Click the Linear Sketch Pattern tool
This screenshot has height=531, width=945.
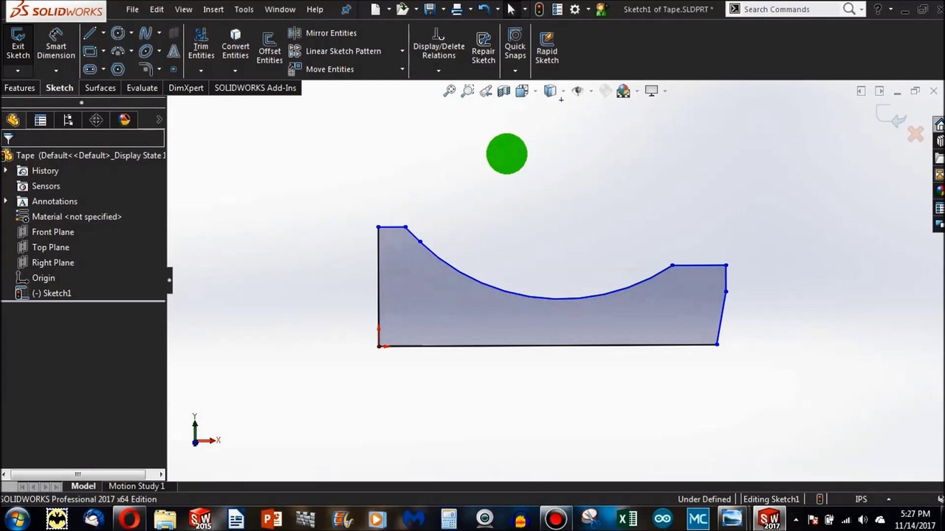coord(335,51)
